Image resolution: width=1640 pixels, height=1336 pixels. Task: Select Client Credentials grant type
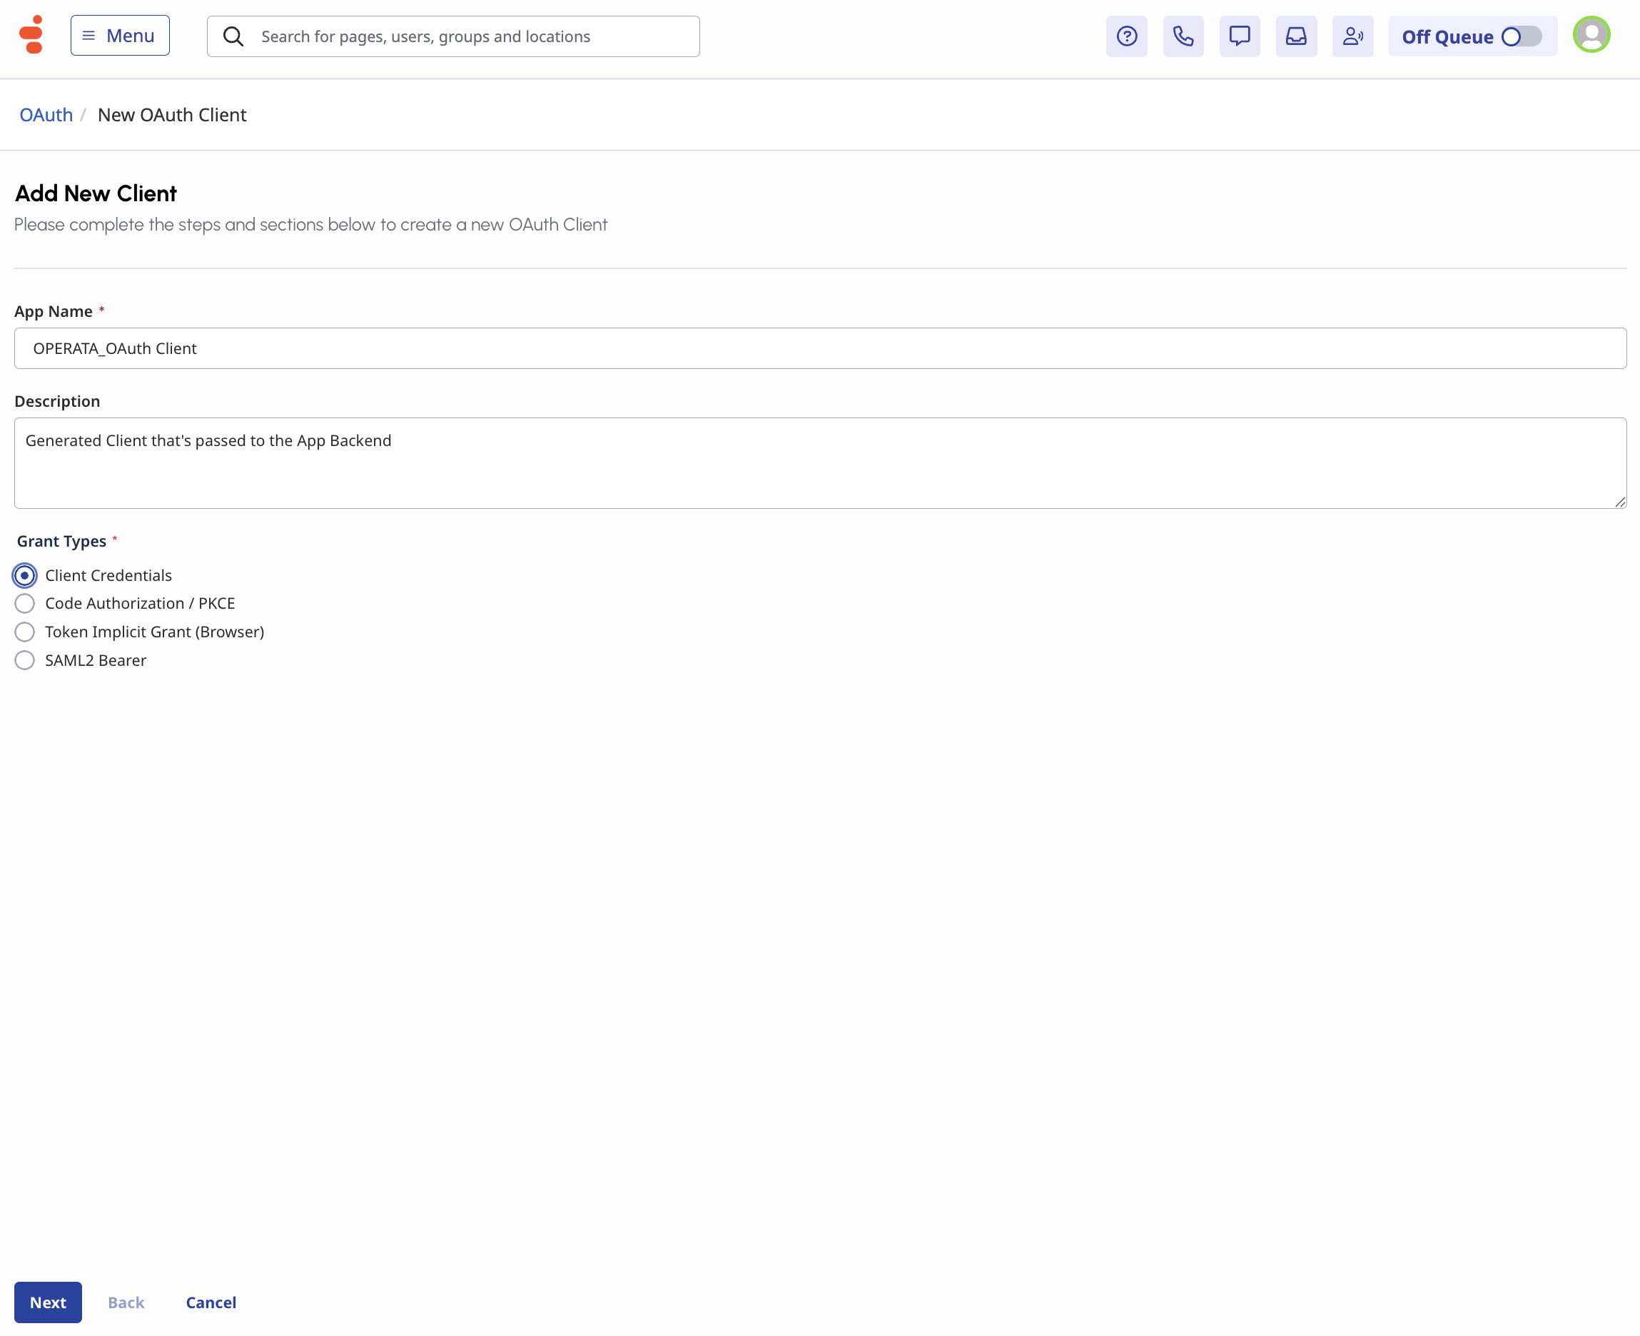tap(25, 575)
